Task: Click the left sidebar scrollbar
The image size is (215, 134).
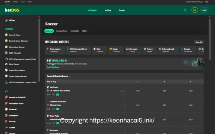Action: point(39,50)
